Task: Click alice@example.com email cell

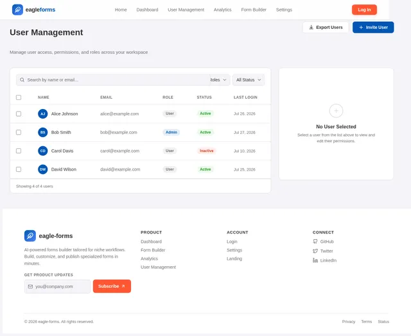Action: 119,114
